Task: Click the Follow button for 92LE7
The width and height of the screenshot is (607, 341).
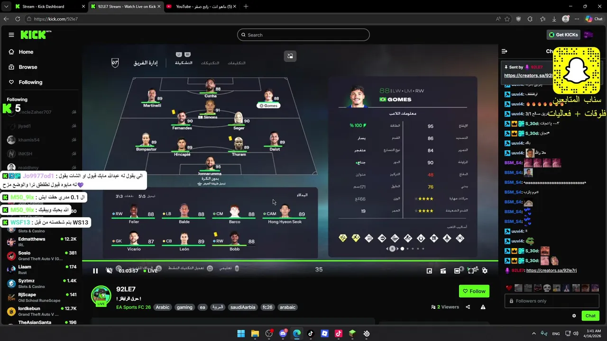Action: 474,291
